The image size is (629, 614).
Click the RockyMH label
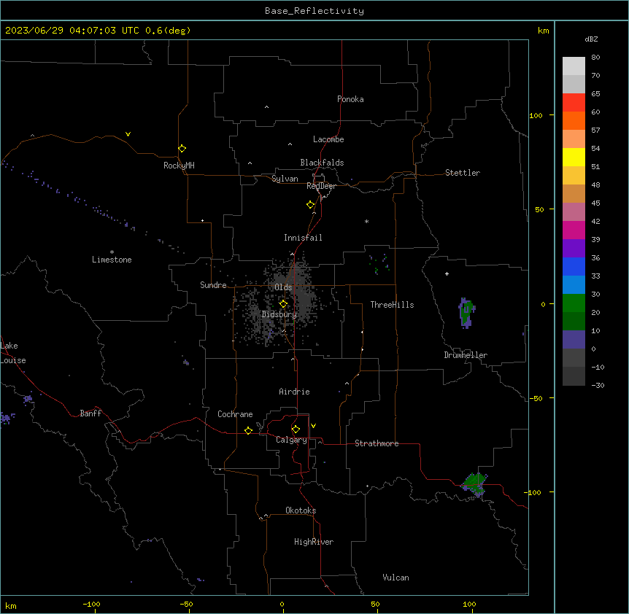point(179,166)
